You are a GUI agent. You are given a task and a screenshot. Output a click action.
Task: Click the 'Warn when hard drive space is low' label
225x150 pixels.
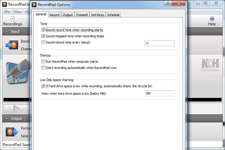tap(74, 93)
